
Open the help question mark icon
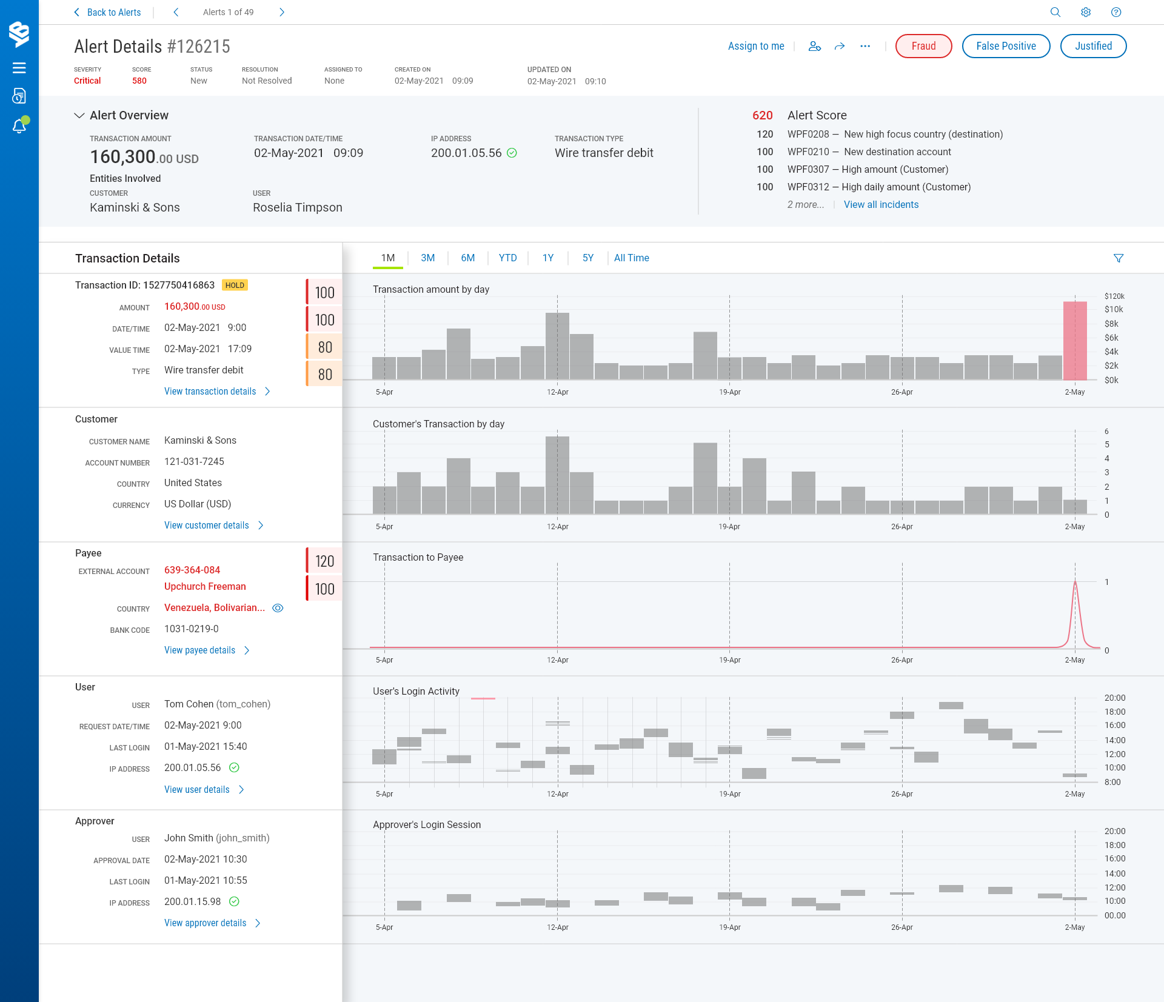(x=1115, y=12)
